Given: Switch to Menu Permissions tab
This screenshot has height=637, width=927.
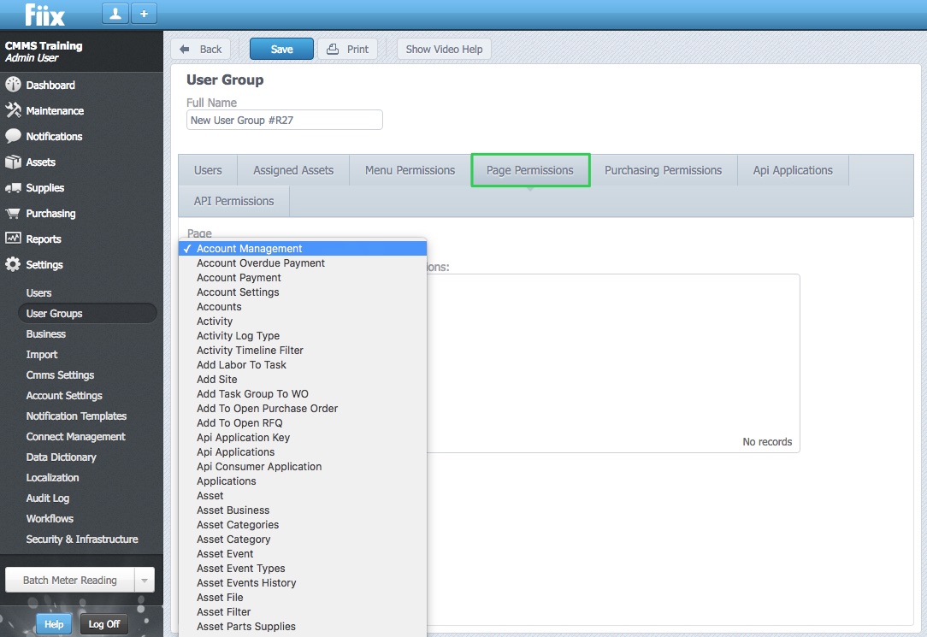Looking at the screenshot, I should coord(410,170).
